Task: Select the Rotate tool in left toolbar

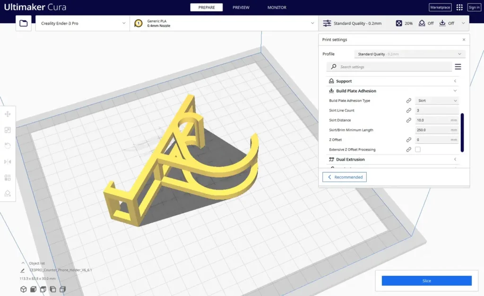Action: pos(8,146)
